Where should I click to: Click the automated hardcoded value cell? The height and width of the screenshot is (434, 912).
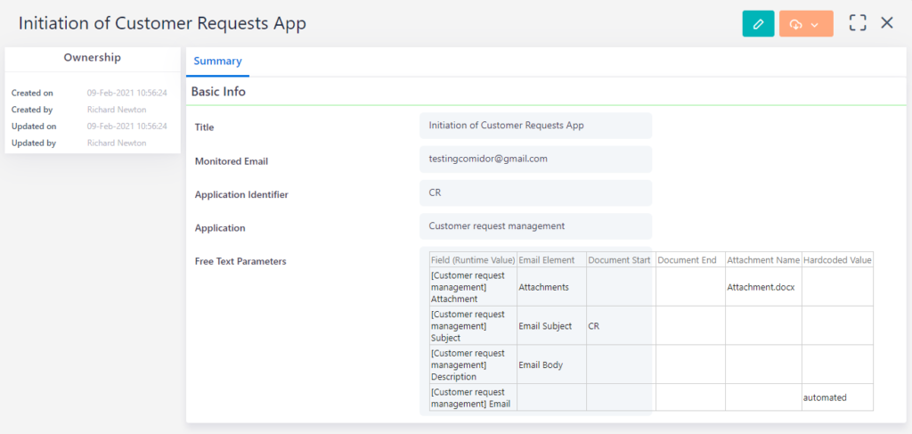837,397
